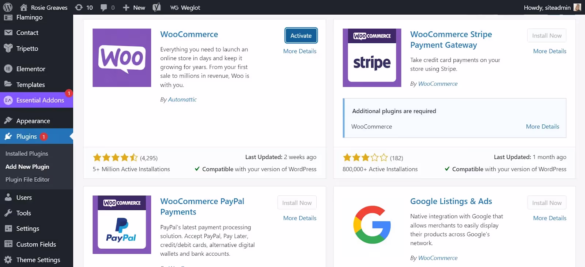Click the Essential Addons EA icon

coord(8,100)
